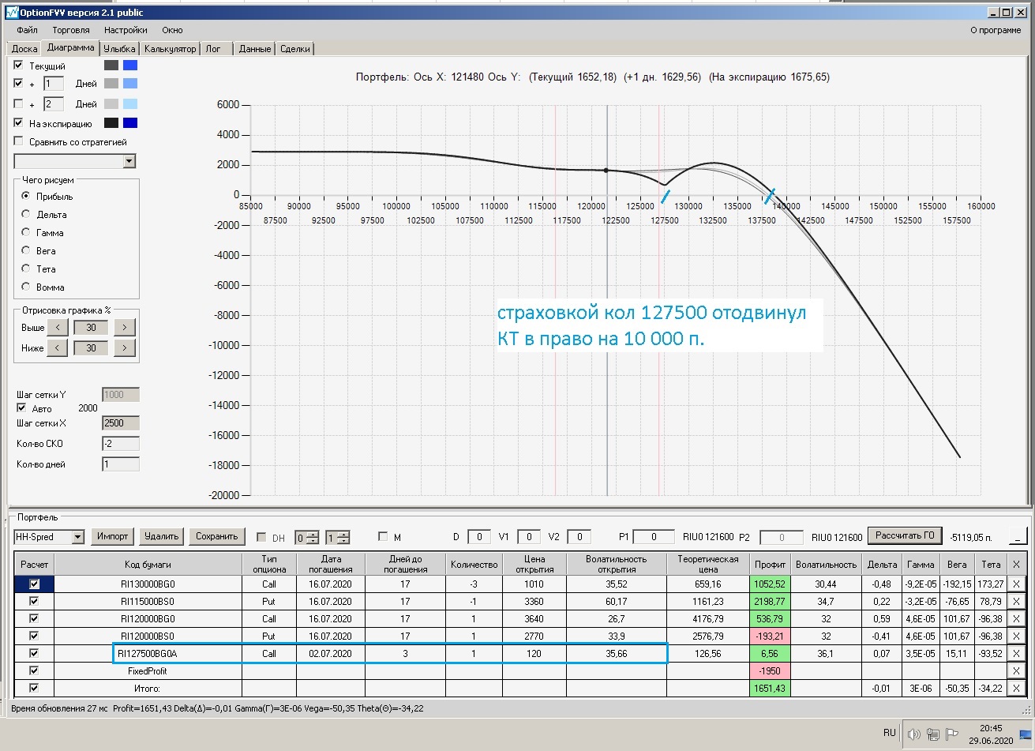The height and width of the screenshot is (751, 1035).
Task: Uncheck Расчет box for FixedProfit row
Action: pyautogui.click(x=34, y=671)
